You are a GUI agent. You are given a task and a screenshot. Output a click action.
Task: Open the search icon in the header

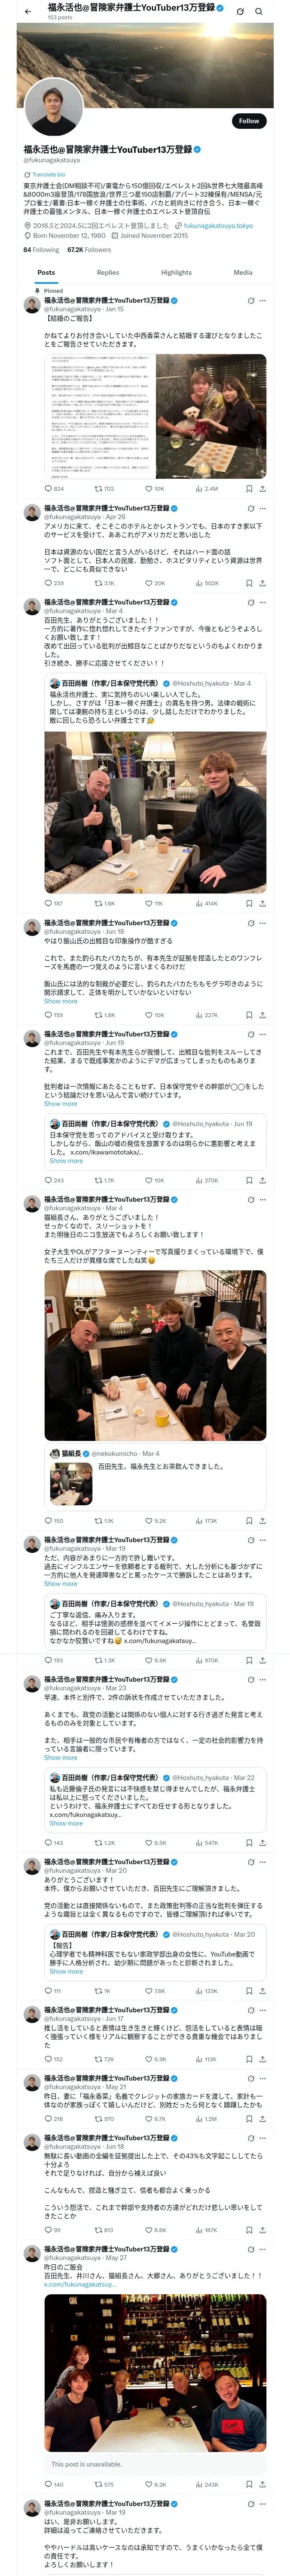[x=259, y=11]
